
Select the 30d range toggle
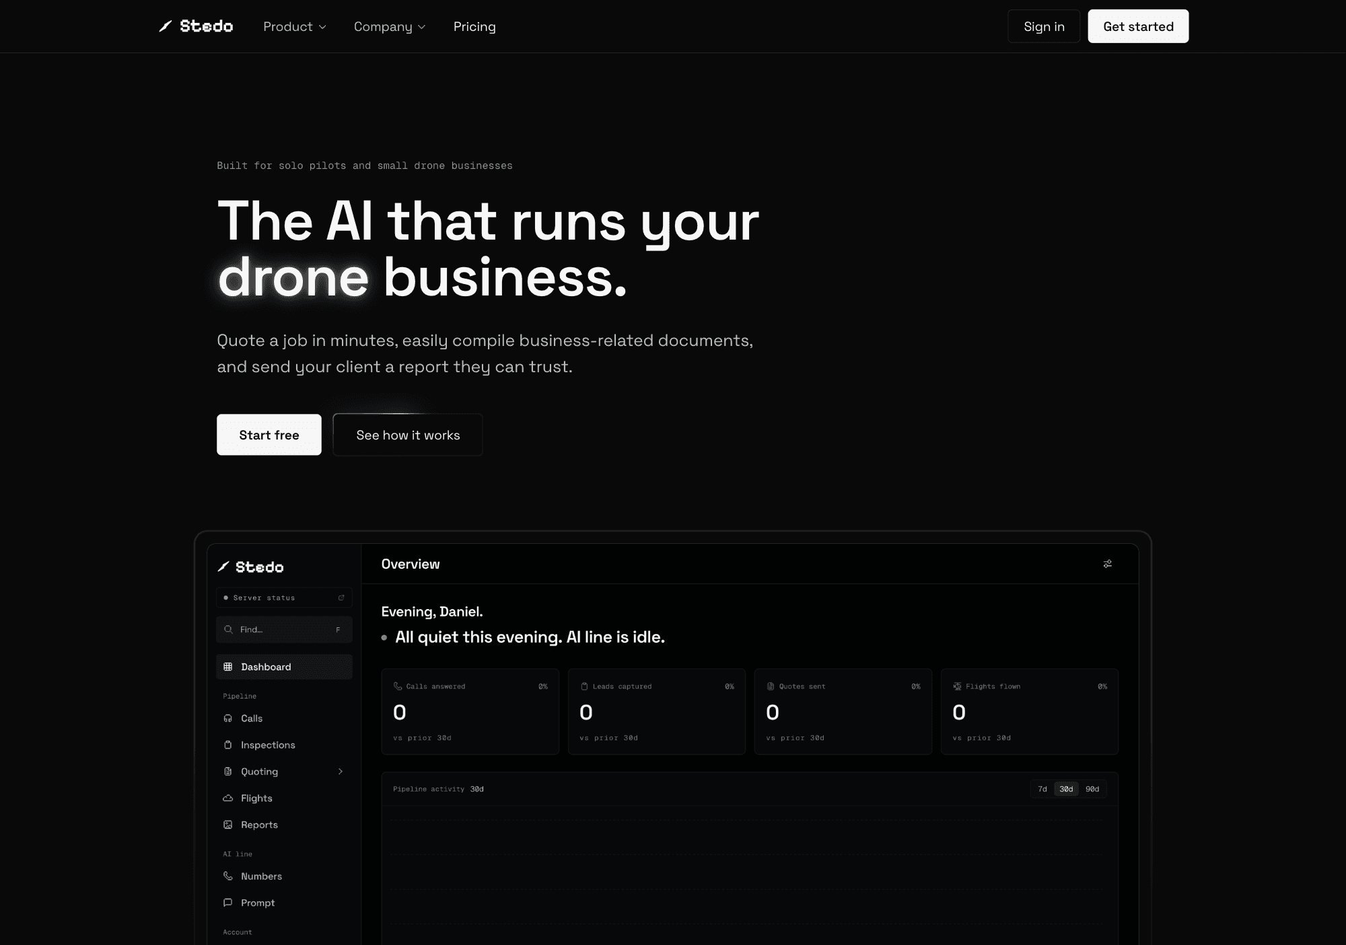[1067, 789]
